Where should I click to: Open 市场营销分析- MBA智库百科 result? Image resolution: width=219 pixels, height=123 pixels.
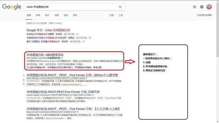45,55
